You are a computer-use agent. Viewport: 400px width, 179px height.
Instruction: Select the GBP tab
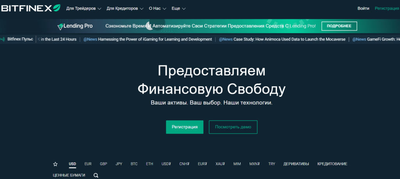click(103, 164)
